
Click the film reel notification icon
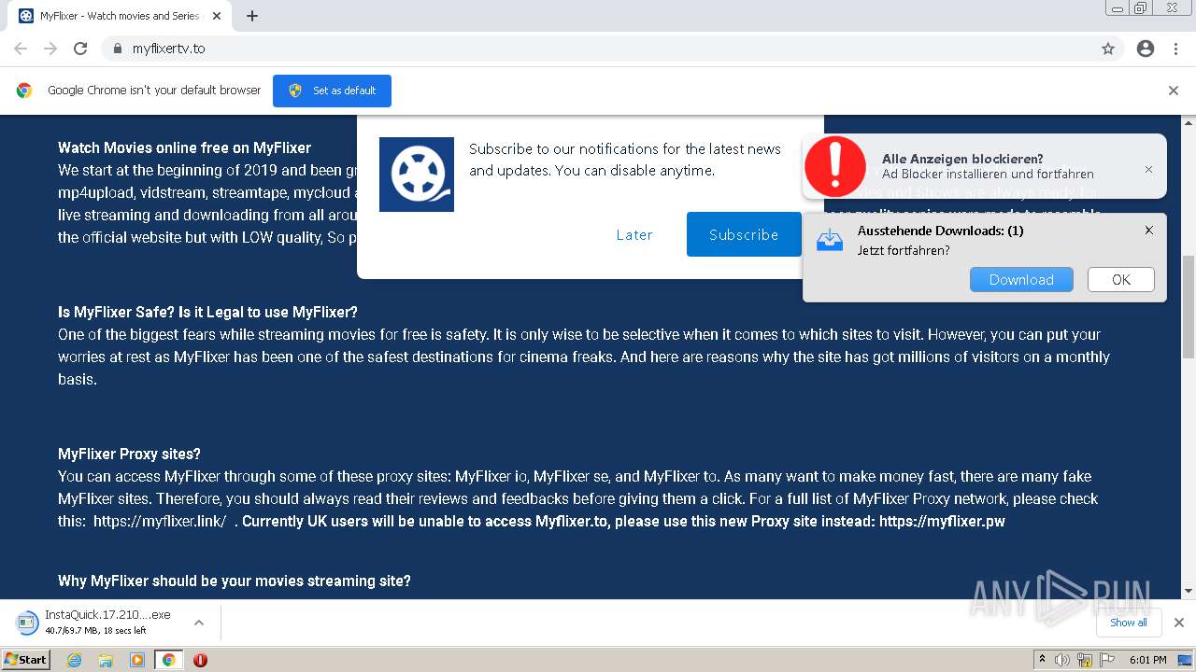pyautogui.click(x=417, y=175)
